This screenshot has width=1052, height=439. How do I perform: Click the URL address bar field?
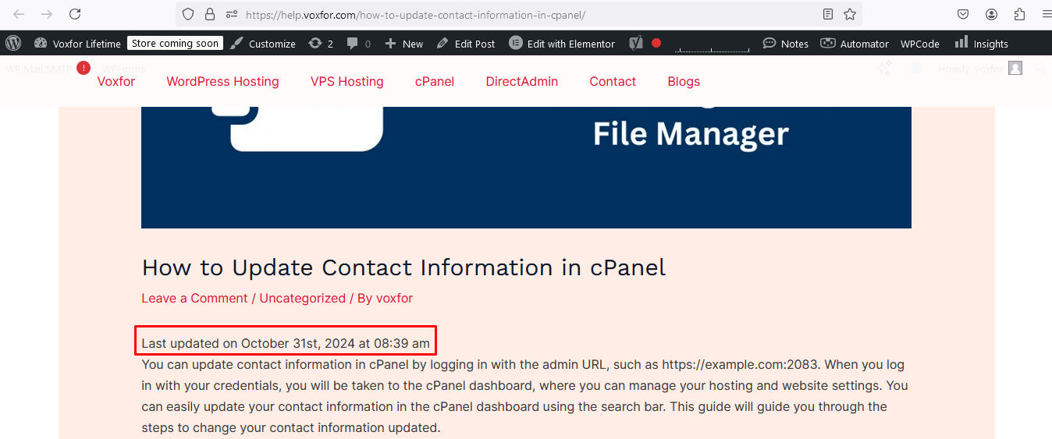pos(507,14)
